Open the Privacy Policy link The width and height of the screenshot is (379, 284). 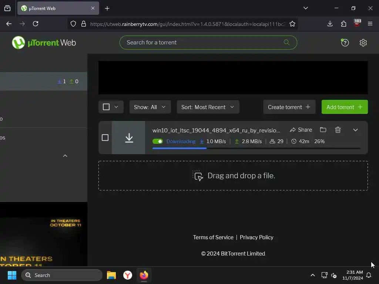[256, 237]
